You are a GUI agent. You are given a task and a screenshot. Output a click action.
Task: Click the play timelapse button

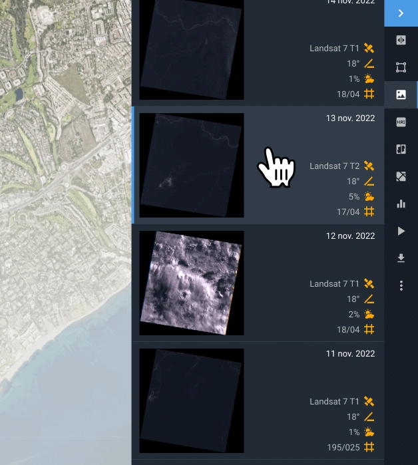coord(401,231)
